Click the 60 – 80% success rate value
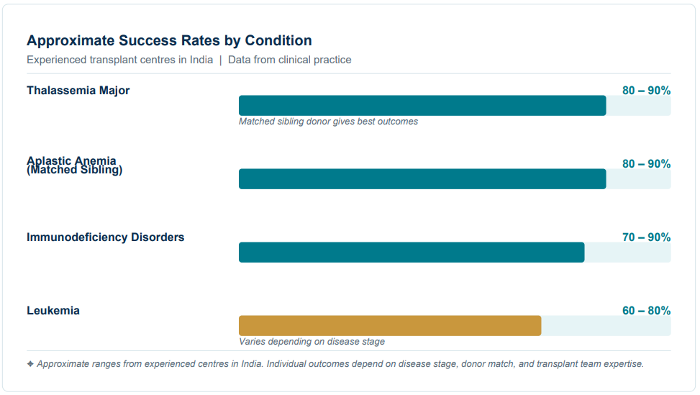 point(646,311)
